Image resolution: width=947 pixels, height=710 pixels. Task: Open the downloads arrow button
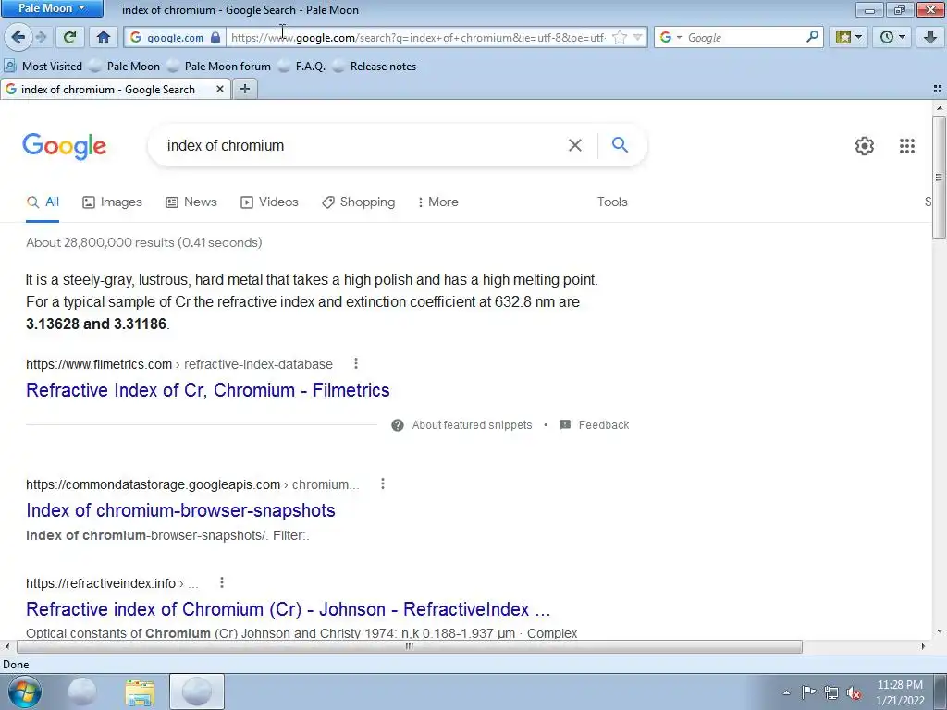(x=930, y=37)
